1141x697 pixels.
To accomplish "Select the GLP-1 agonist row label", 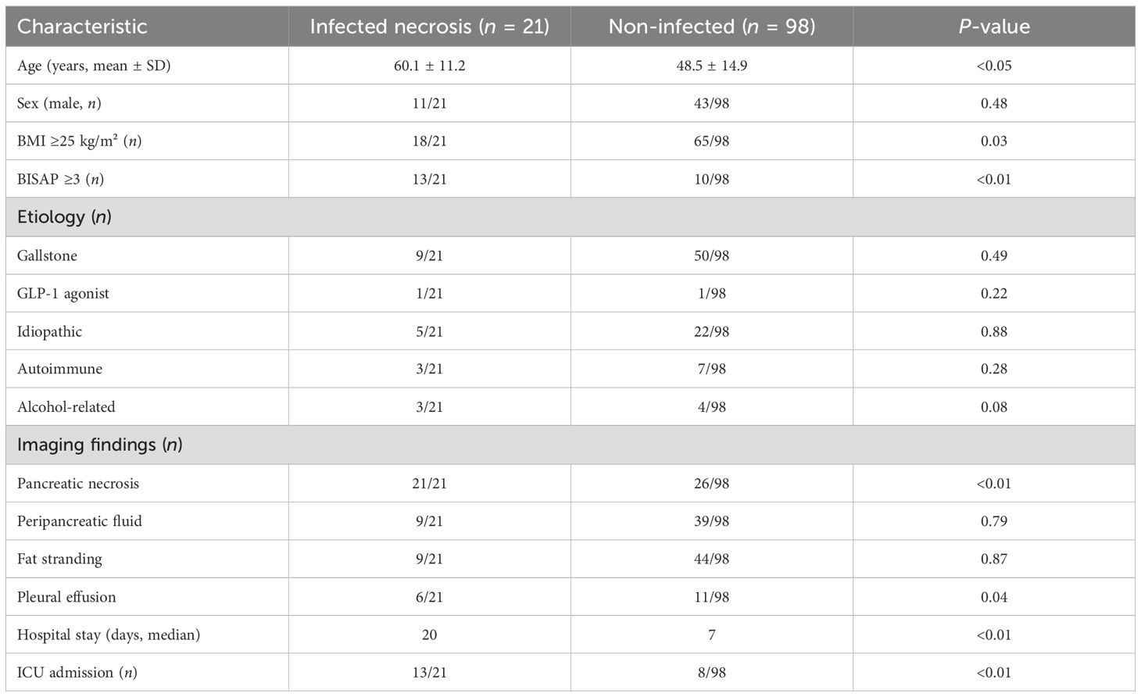I will click(63, 294).
